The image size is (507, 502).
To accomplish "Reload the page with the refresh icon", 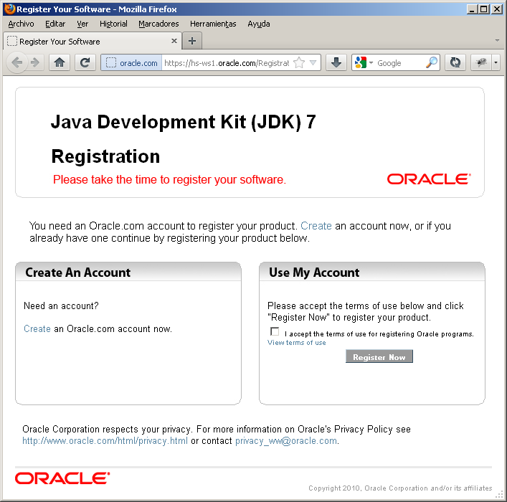I will (x=85, y=63).
